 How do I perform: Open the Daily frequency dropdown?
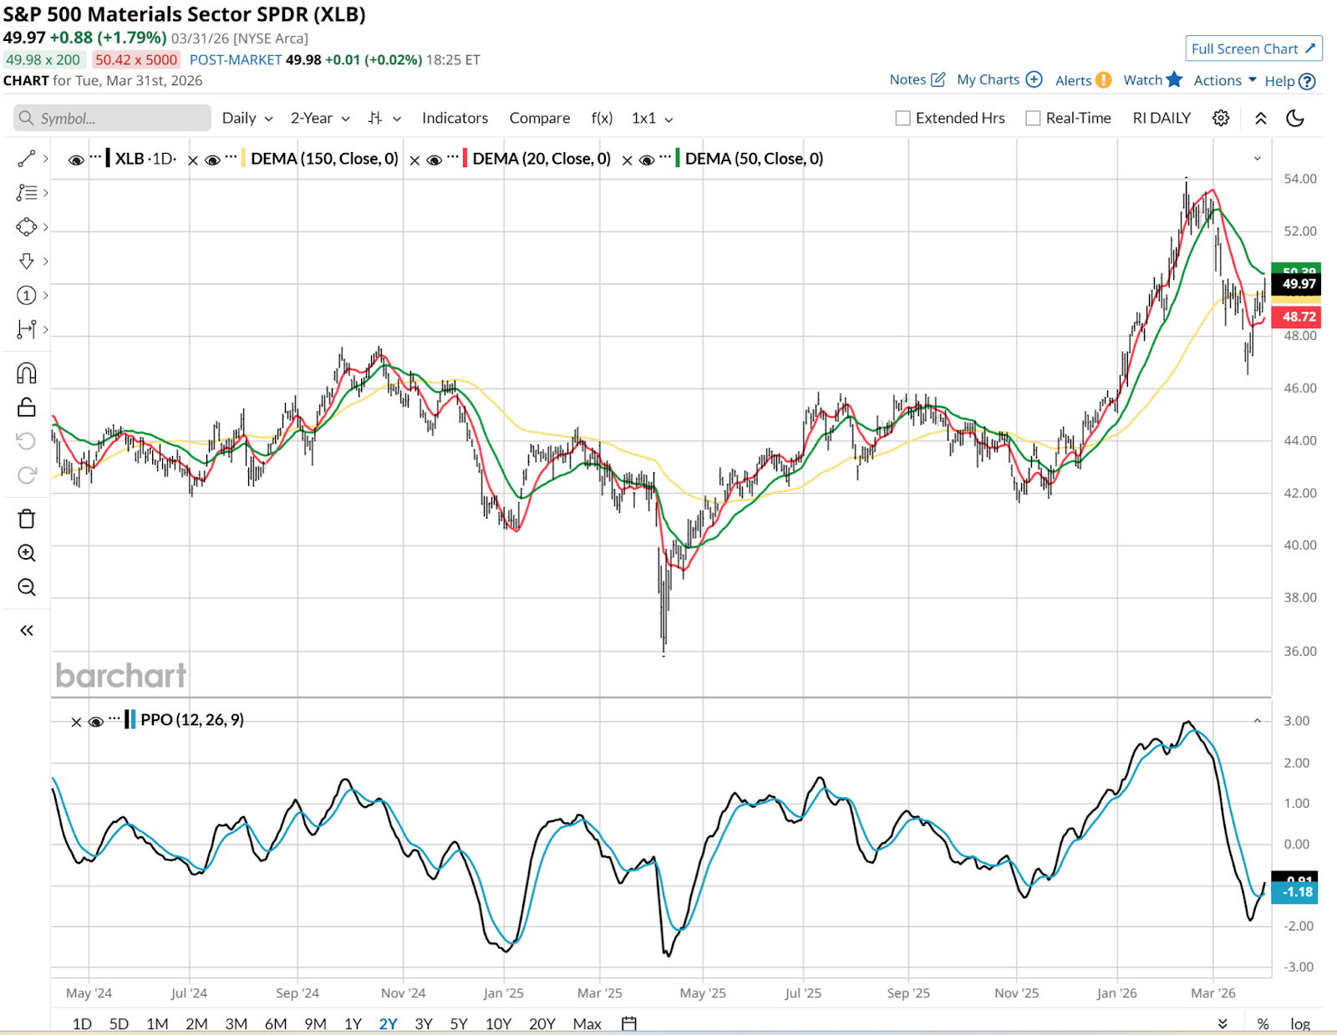point(247,119)
